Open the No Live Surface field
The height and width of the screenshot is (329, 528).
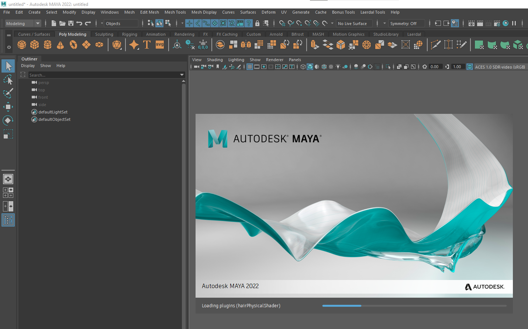click(354, 23)
